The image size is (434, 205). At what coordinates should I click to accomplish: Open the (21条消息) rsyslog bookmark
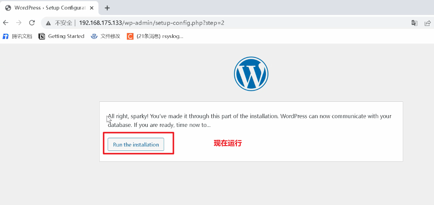[155, 36]
